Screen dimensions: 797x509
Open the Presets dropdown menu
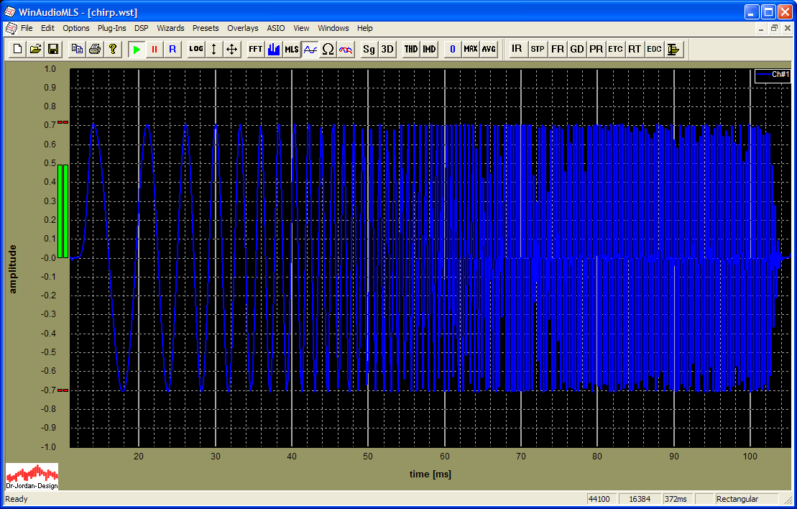[x=206, y=28]
